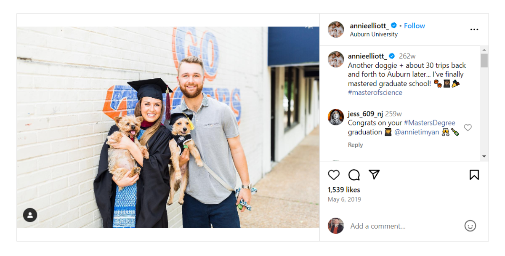The height and width of the screenshot is (256, 505).
Task: Open the #masterofscience hashtag
Action: click(375, 93)
